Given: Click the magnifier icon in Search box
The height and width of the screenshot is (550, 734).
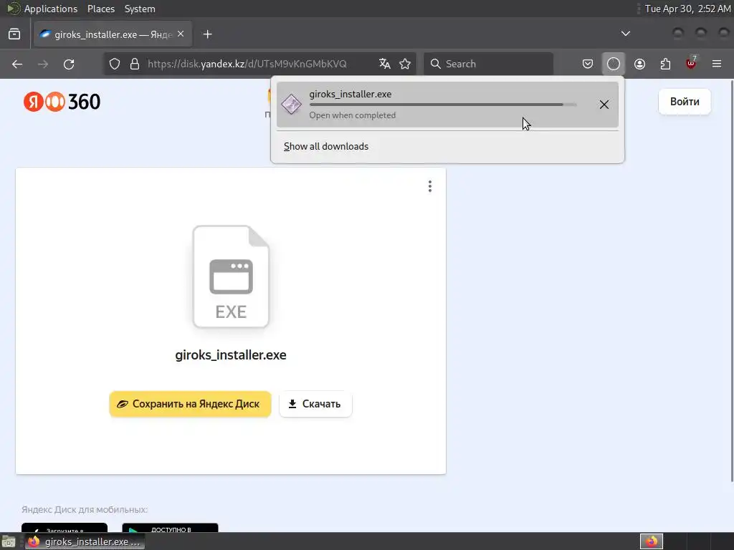Looking at the screenshot, I should pos(435,64).
